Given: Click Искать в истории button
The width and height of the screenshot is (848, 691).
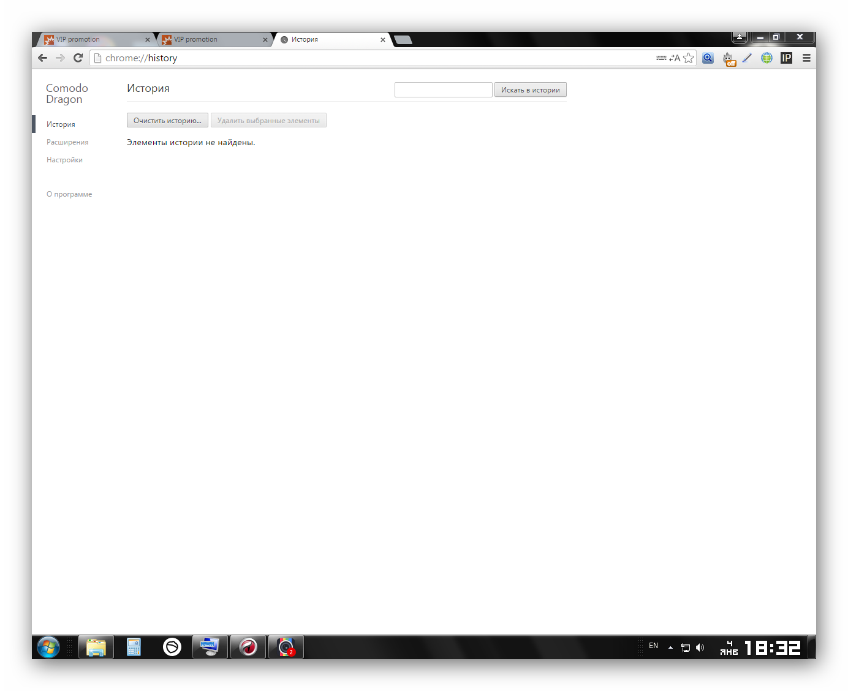Looking at the screenshot, I should [531, 89].
